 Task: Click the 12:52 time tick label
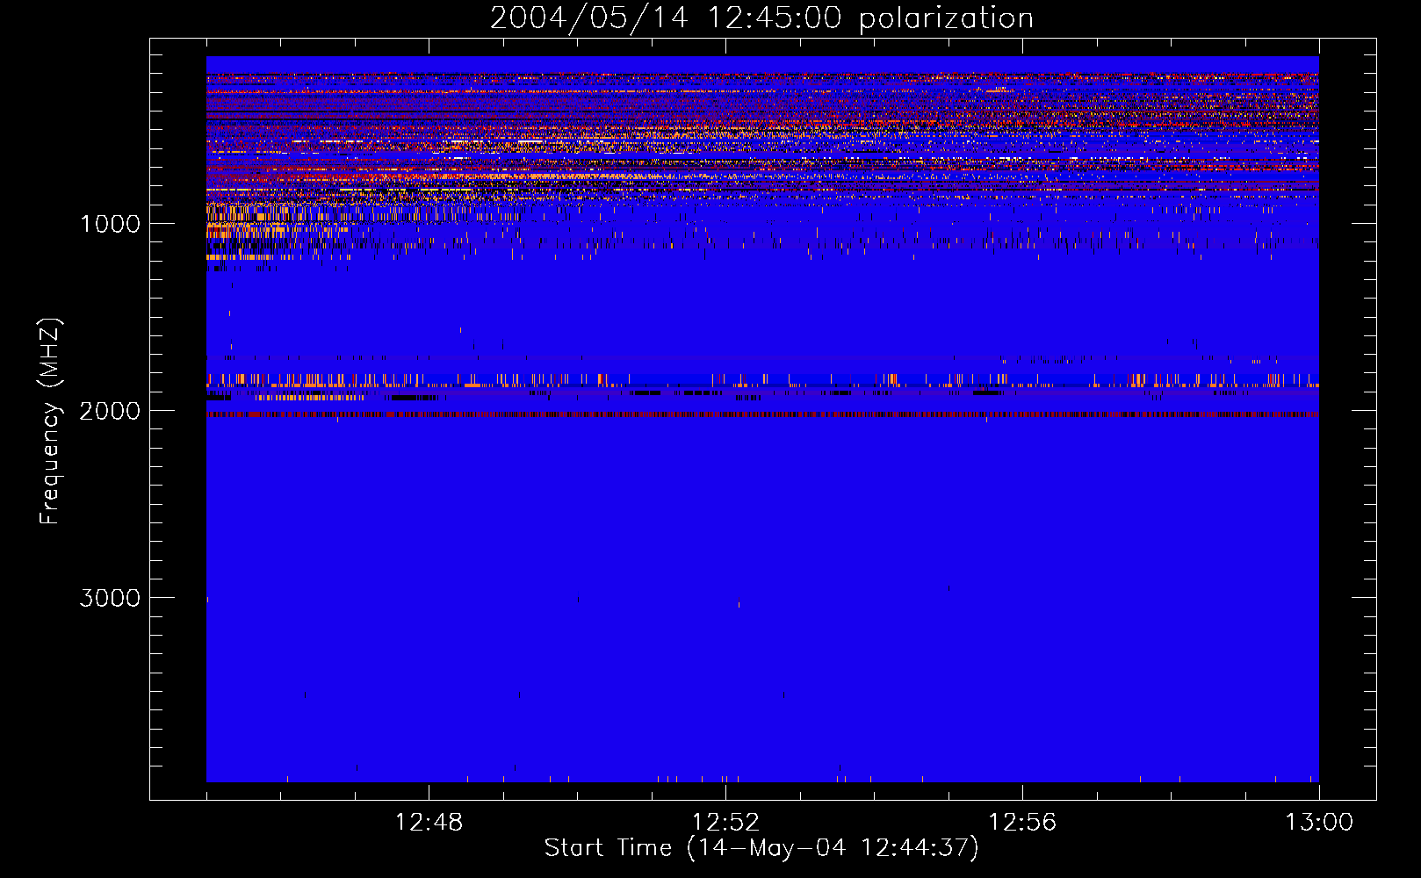tap(725, 823)
